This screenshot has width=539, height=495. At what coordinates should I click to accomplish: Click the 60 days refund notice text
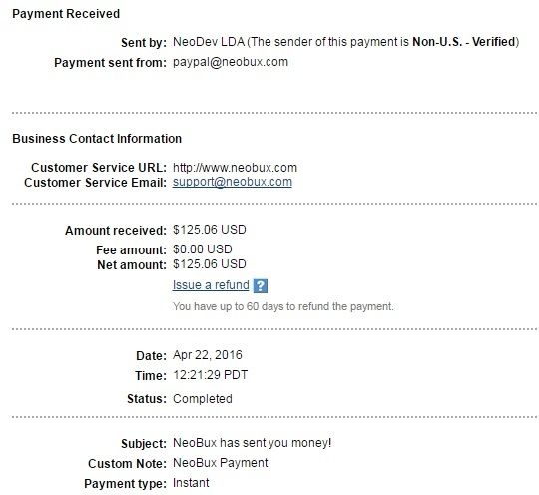282,306
